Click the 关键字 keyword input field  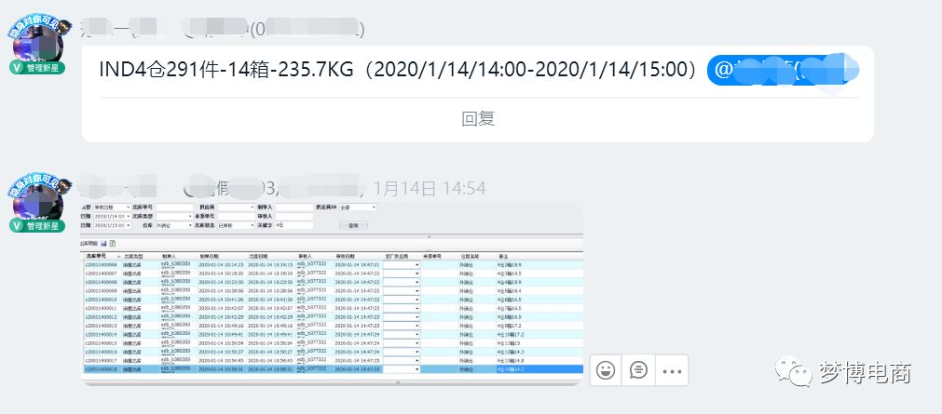[294, 225]
